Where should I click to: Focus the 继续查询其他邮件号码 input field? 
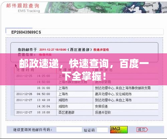(69, 130)
